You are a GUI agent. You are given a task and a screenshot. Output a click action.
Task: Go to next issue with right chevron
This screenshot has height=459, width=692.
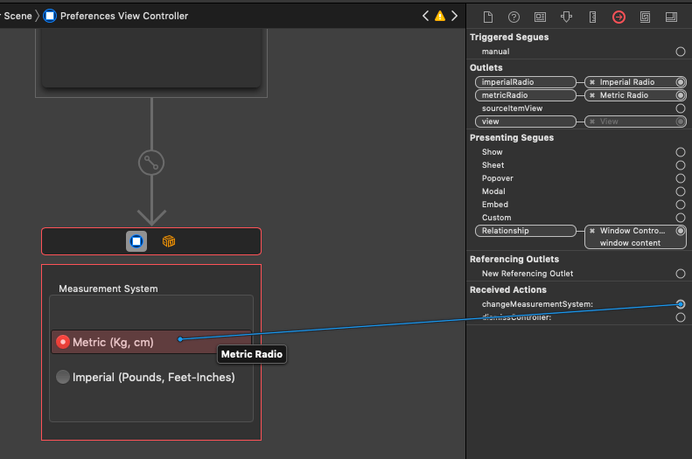(x=453, y=16)
